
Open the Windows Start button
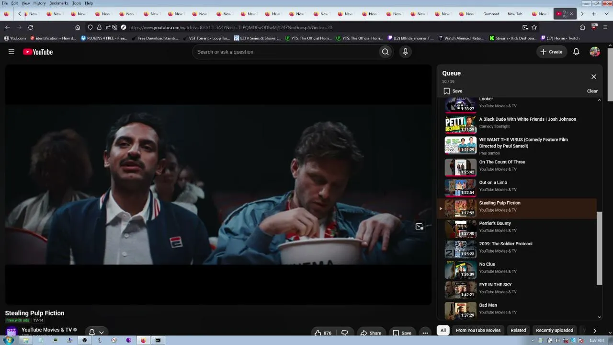pyautogui.click(x=9, y=341)
